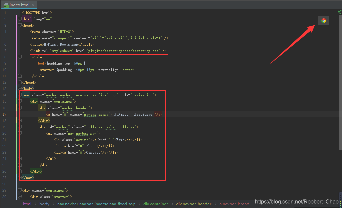
Task: Collapse the html tag fold on line 2
Action: tap(20, 19)
